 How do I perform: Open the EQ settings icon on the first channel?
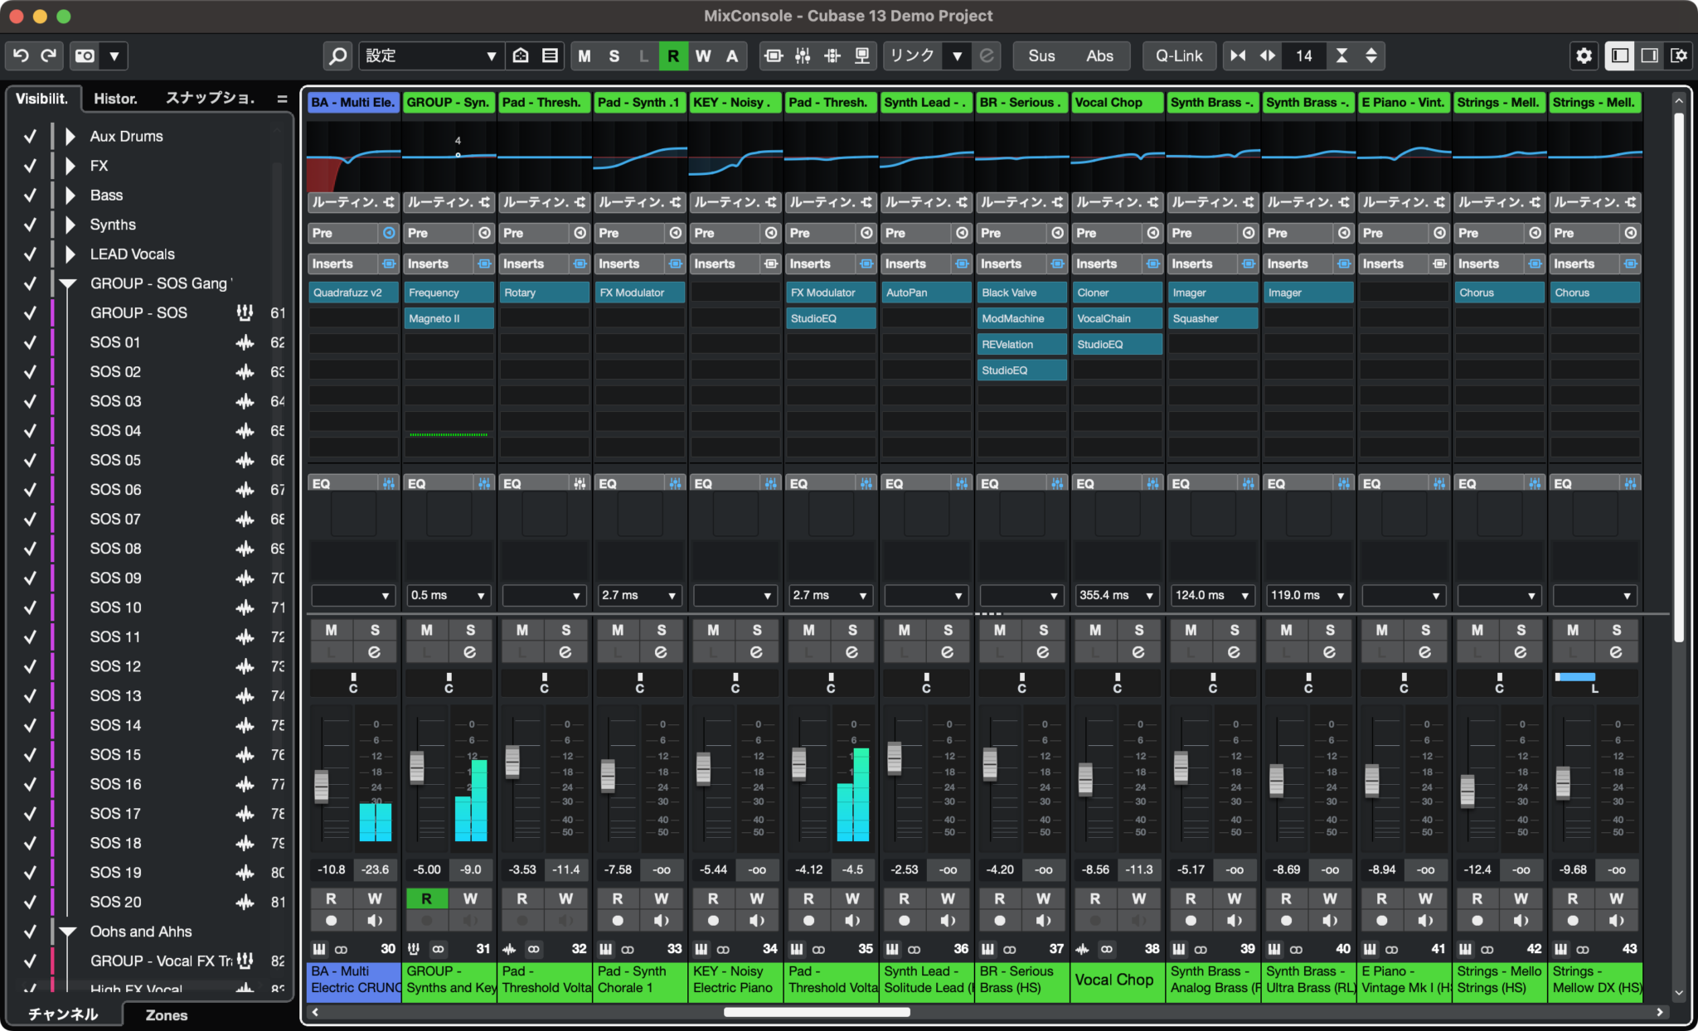click(390, 482)
